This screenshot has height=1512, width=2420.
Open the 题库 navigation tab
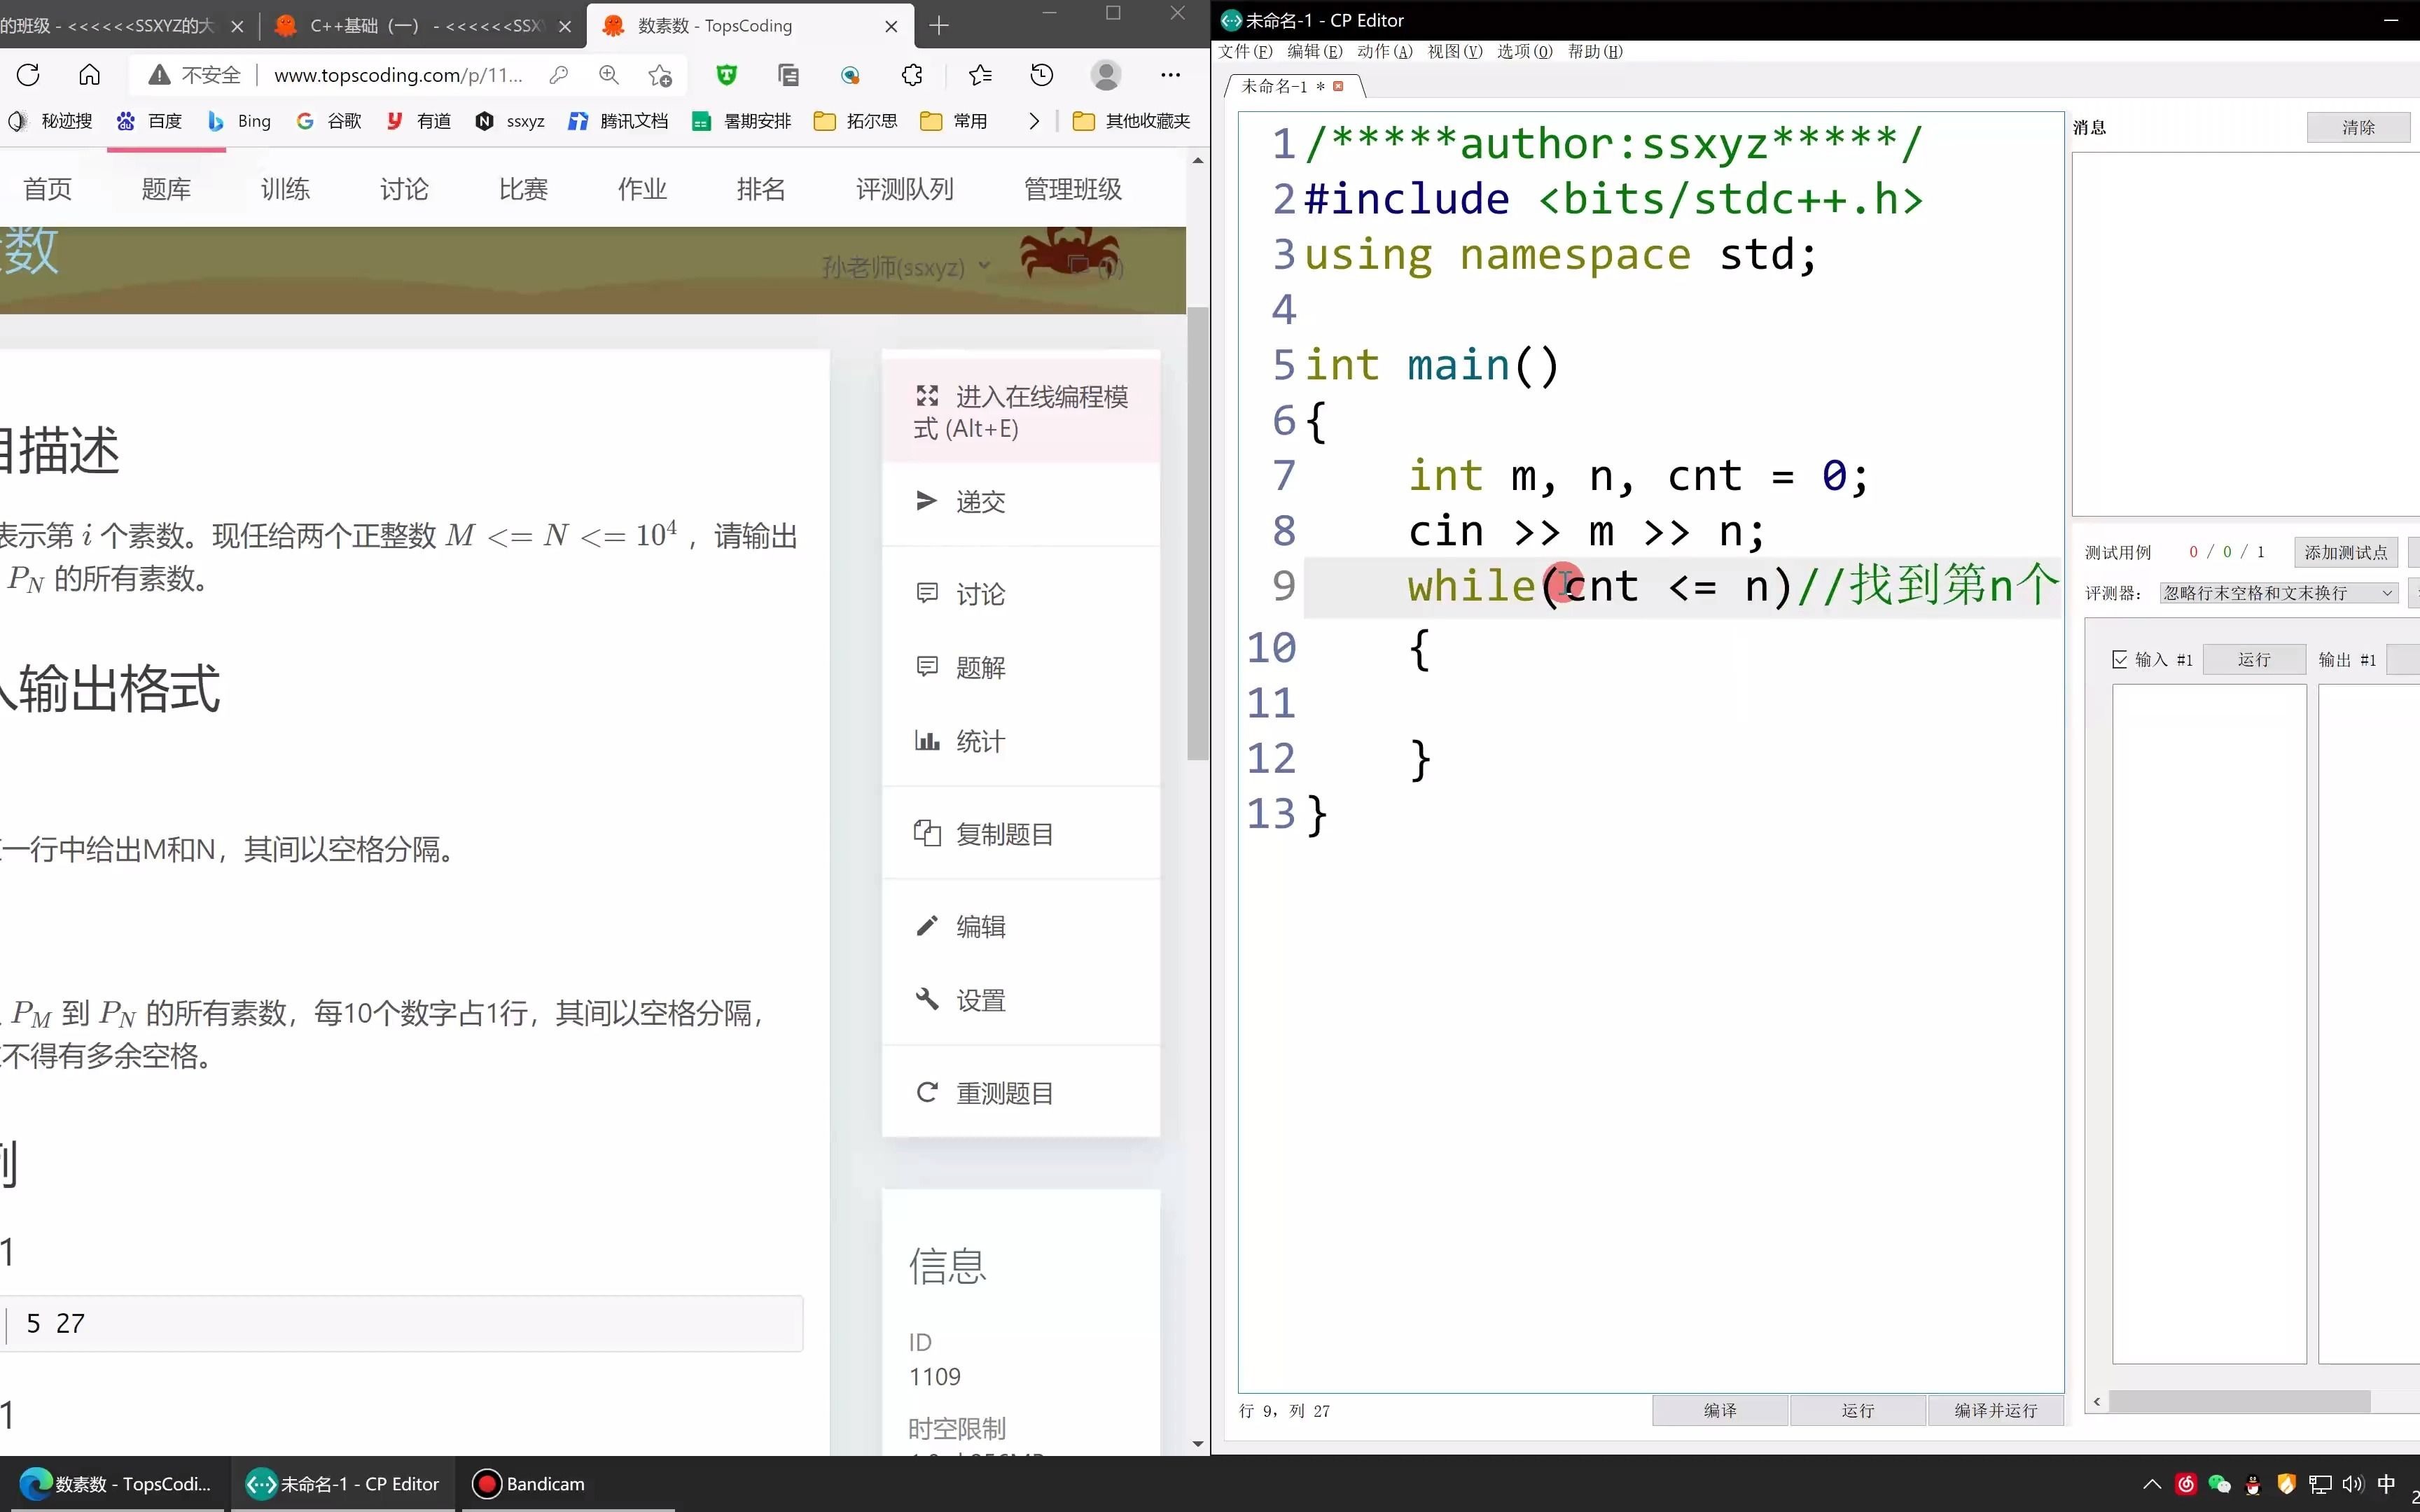[x=166, y=189]
